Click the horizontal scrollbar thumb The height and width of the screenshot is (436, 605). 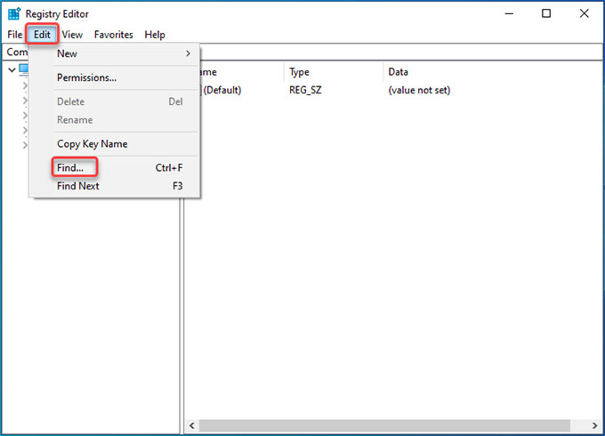pyautogui.click(x=384, y=426)
